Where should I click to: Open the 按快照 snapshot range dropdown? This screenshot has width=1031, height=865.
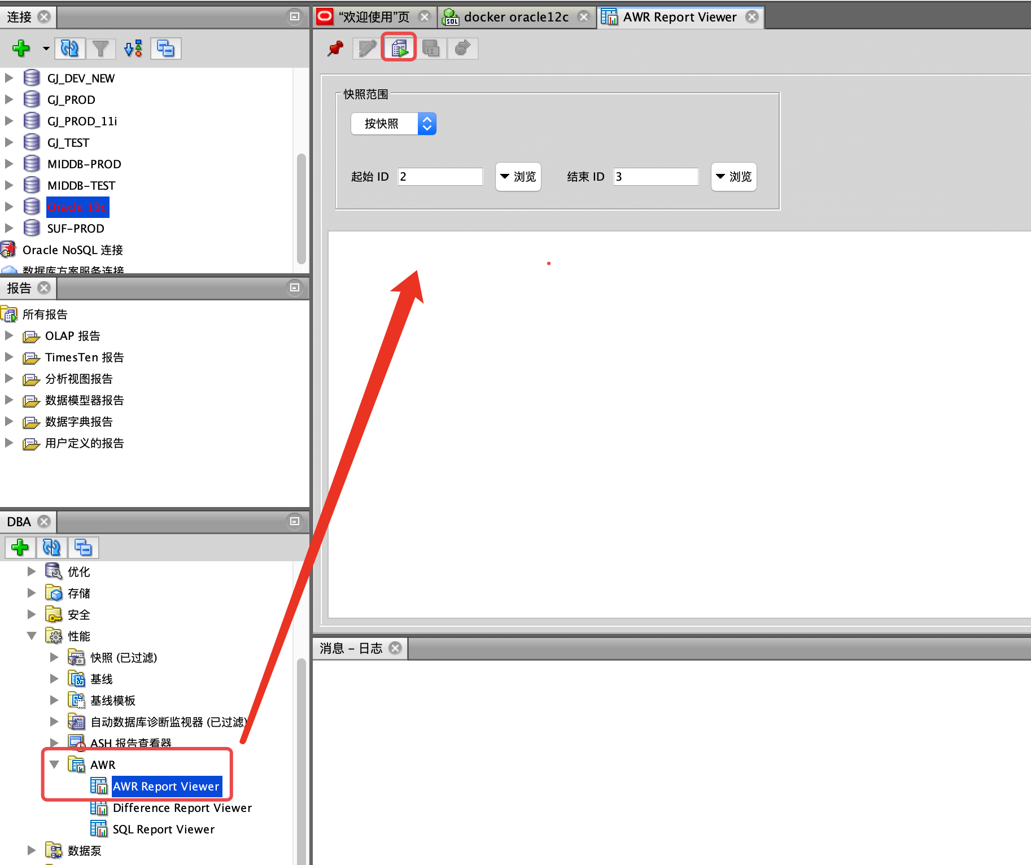(x=394, y=124)
